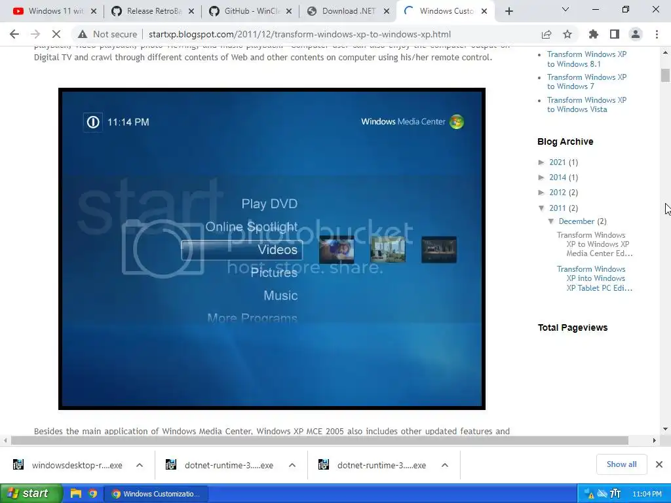Close the downloads bar
671x503 pixels.
[x=659, y=464]
